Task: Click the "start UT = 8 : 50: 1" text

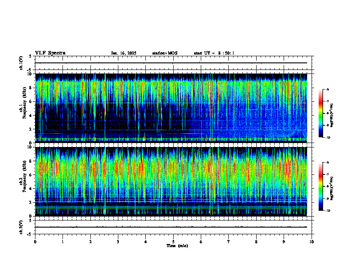Action: pos(214,53)
